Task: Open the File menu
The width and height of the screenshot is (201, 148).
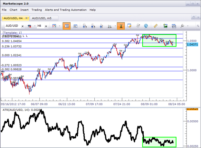Action: click(4, 10)
